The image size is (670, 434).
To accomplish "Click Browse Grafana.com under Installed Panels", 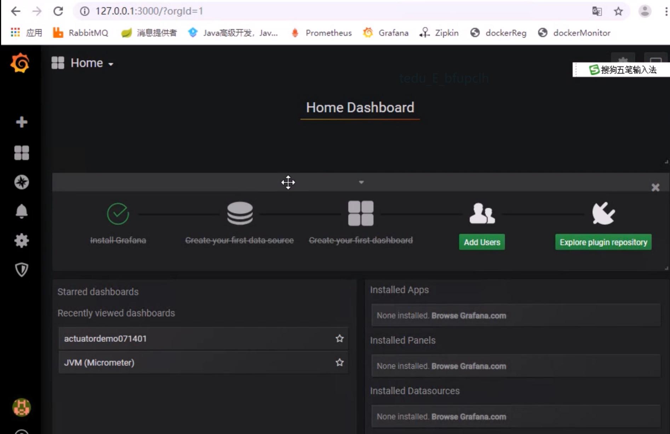I will [x=469, y=366].
